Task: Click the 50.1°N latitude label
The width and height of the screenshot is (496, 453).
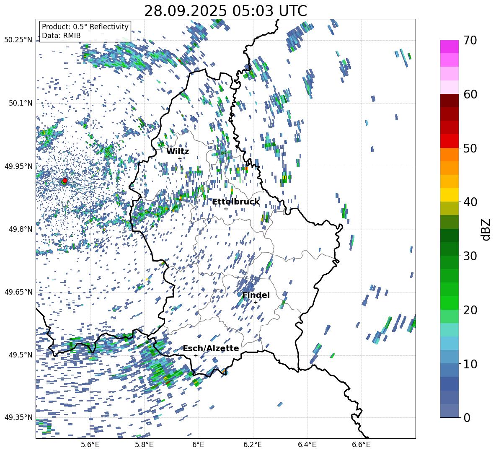Action: (x=20, y=103)
